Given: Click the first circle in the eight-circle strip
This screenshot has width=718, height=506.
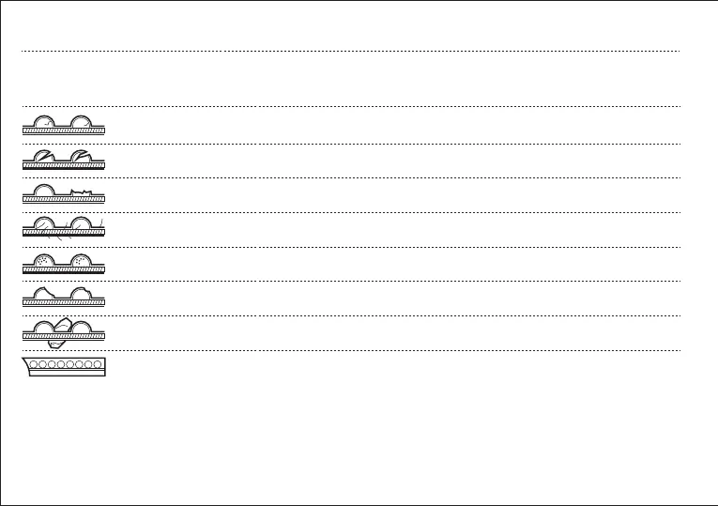Looking at the screenshot, I should (x=33, y=363).
